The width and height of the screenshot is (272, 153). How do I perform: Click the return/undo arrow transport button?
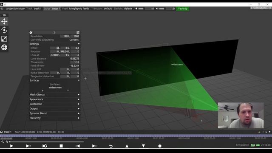coord(110,146)
